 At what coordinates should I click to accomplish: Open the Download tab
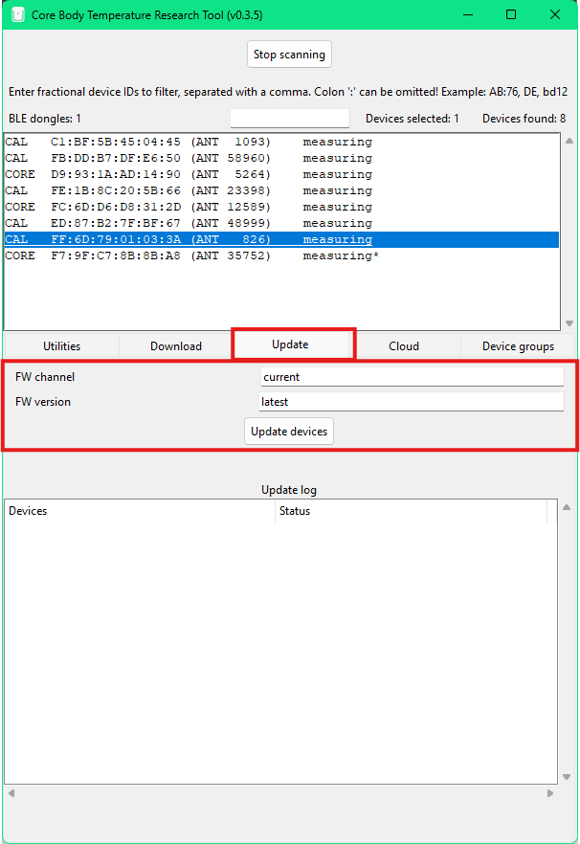[176, 346]
